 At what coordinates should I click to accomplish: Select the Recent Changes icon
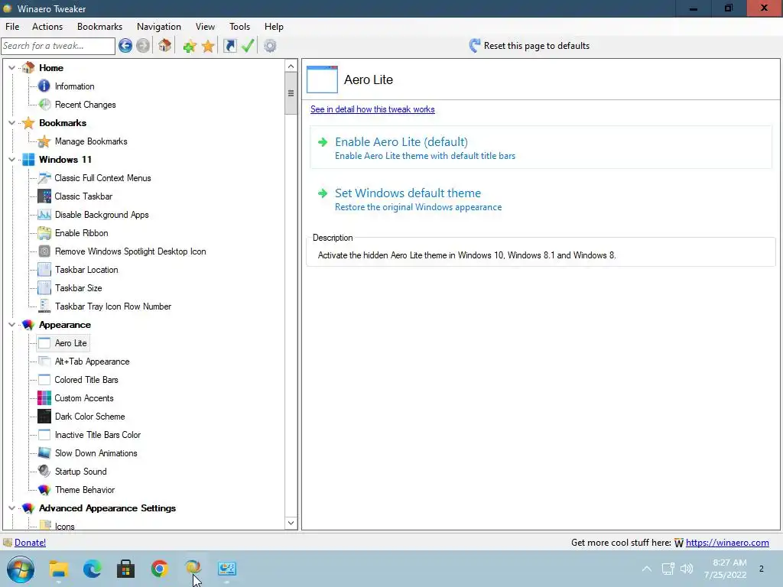coord(44,104)
